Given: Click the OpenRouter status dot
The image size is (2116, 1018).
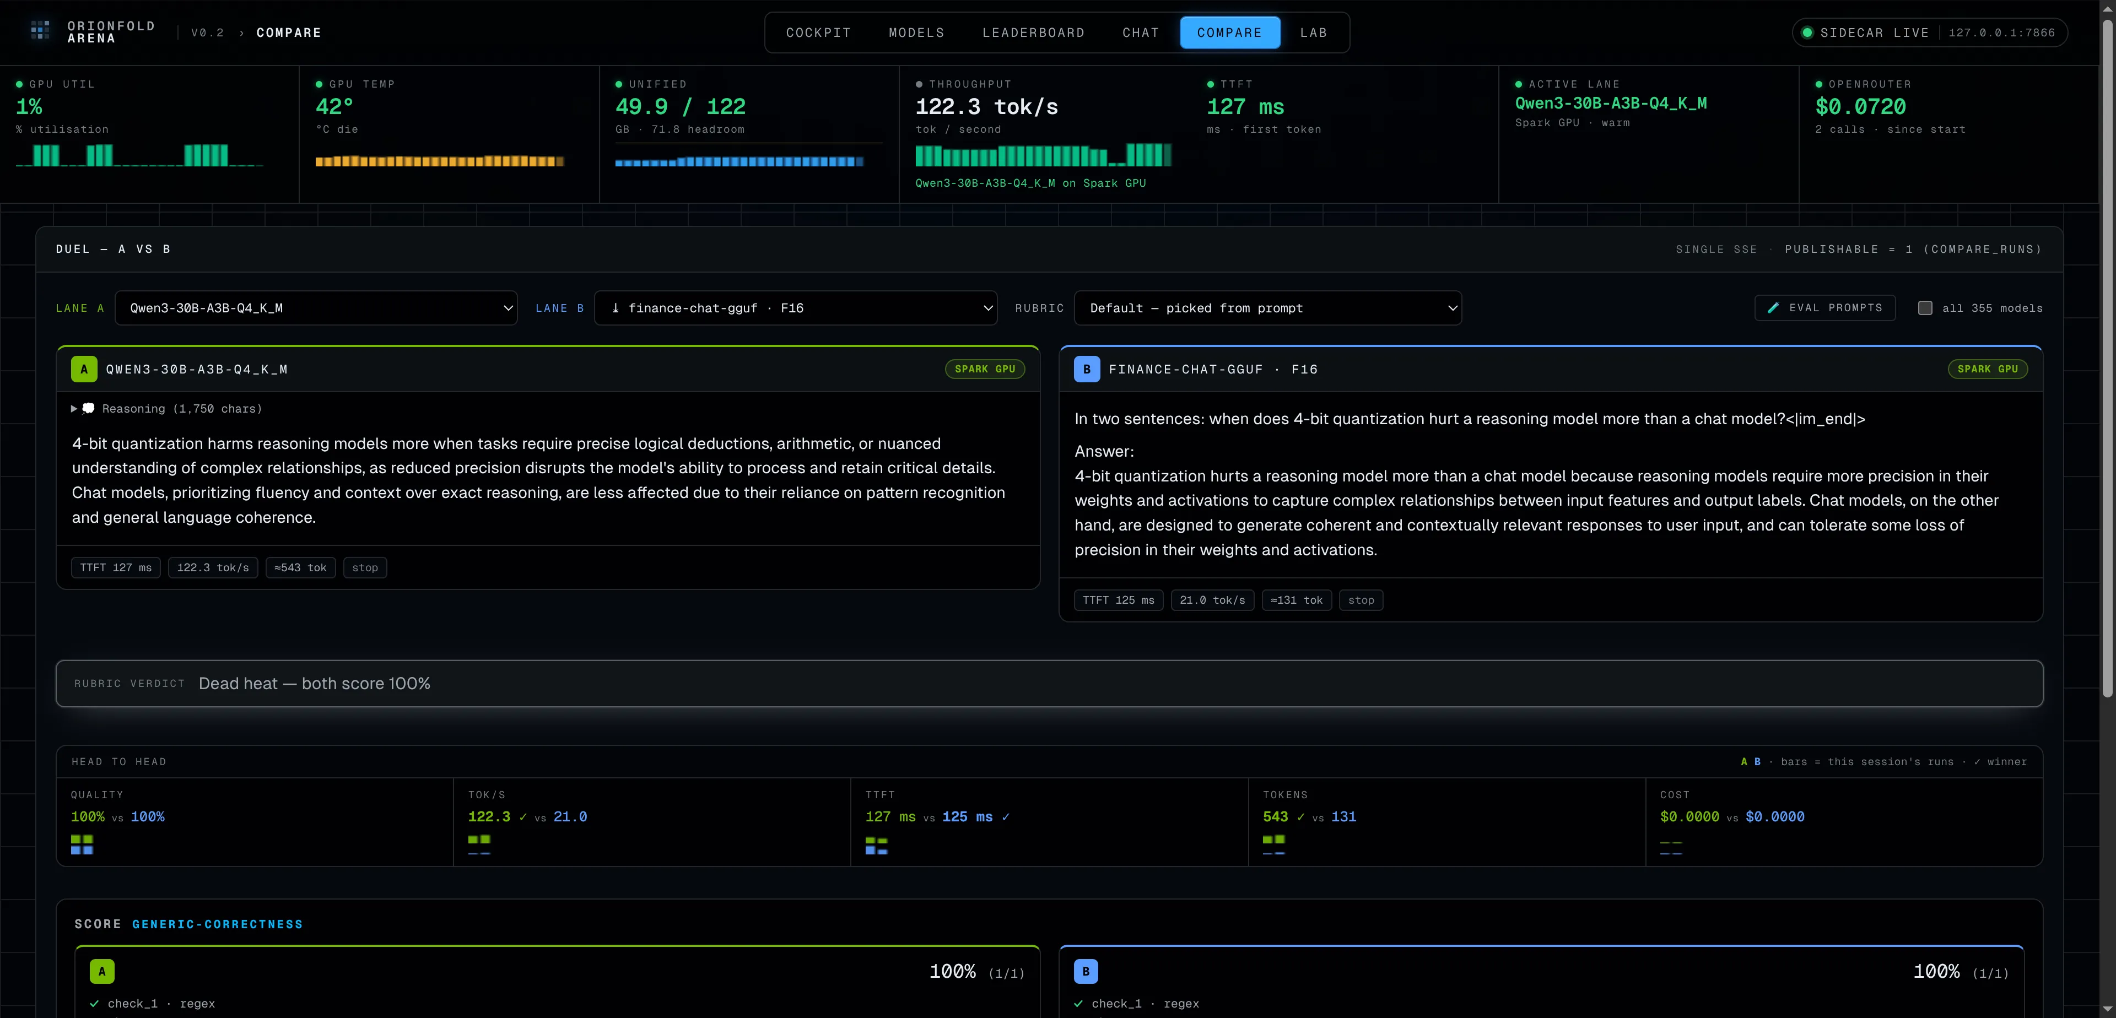Looking at the screenshot, I should point(1818,84).
